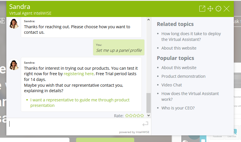Viewport: 241px width, 142px height.
Task: Open the chat settings gear icon
Action: (x=218, y=9)
